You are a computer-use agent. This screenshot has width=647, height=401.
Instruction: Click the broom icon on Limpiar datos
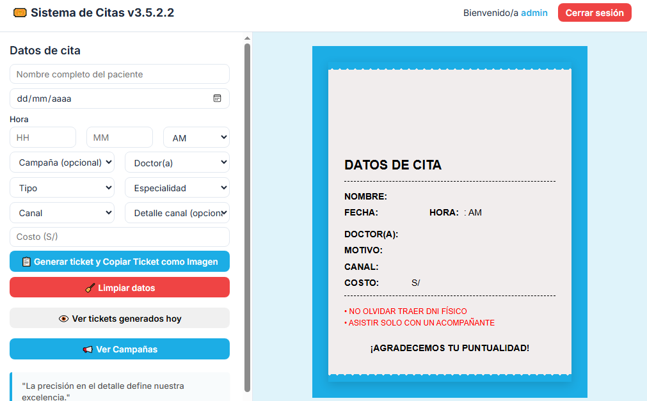(90, 288)
